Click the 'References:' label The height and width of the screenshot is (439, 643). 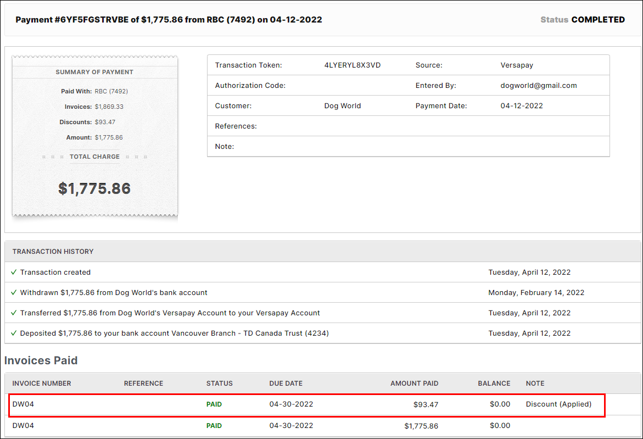tap(236, 126)
